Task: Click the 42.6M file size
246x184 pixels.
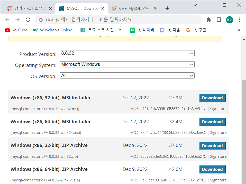Action: pos(176,169)
